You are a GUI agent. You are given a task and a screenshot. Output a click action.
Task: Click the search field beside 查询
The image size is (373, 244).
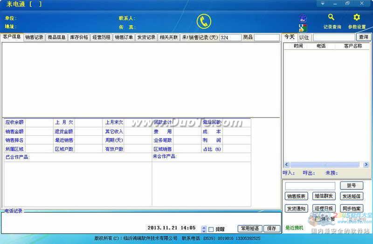(334, 37)
